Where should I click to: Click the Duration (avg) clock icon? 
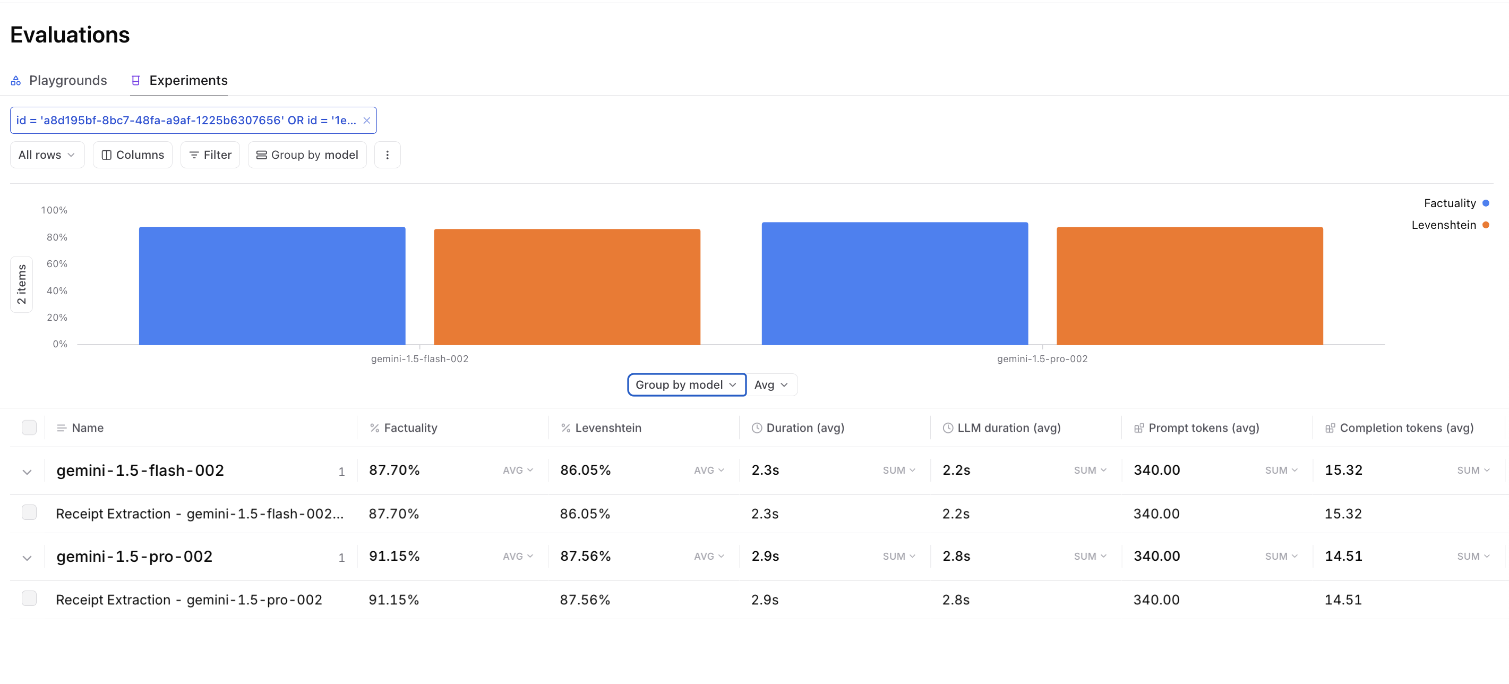(757, 428)
